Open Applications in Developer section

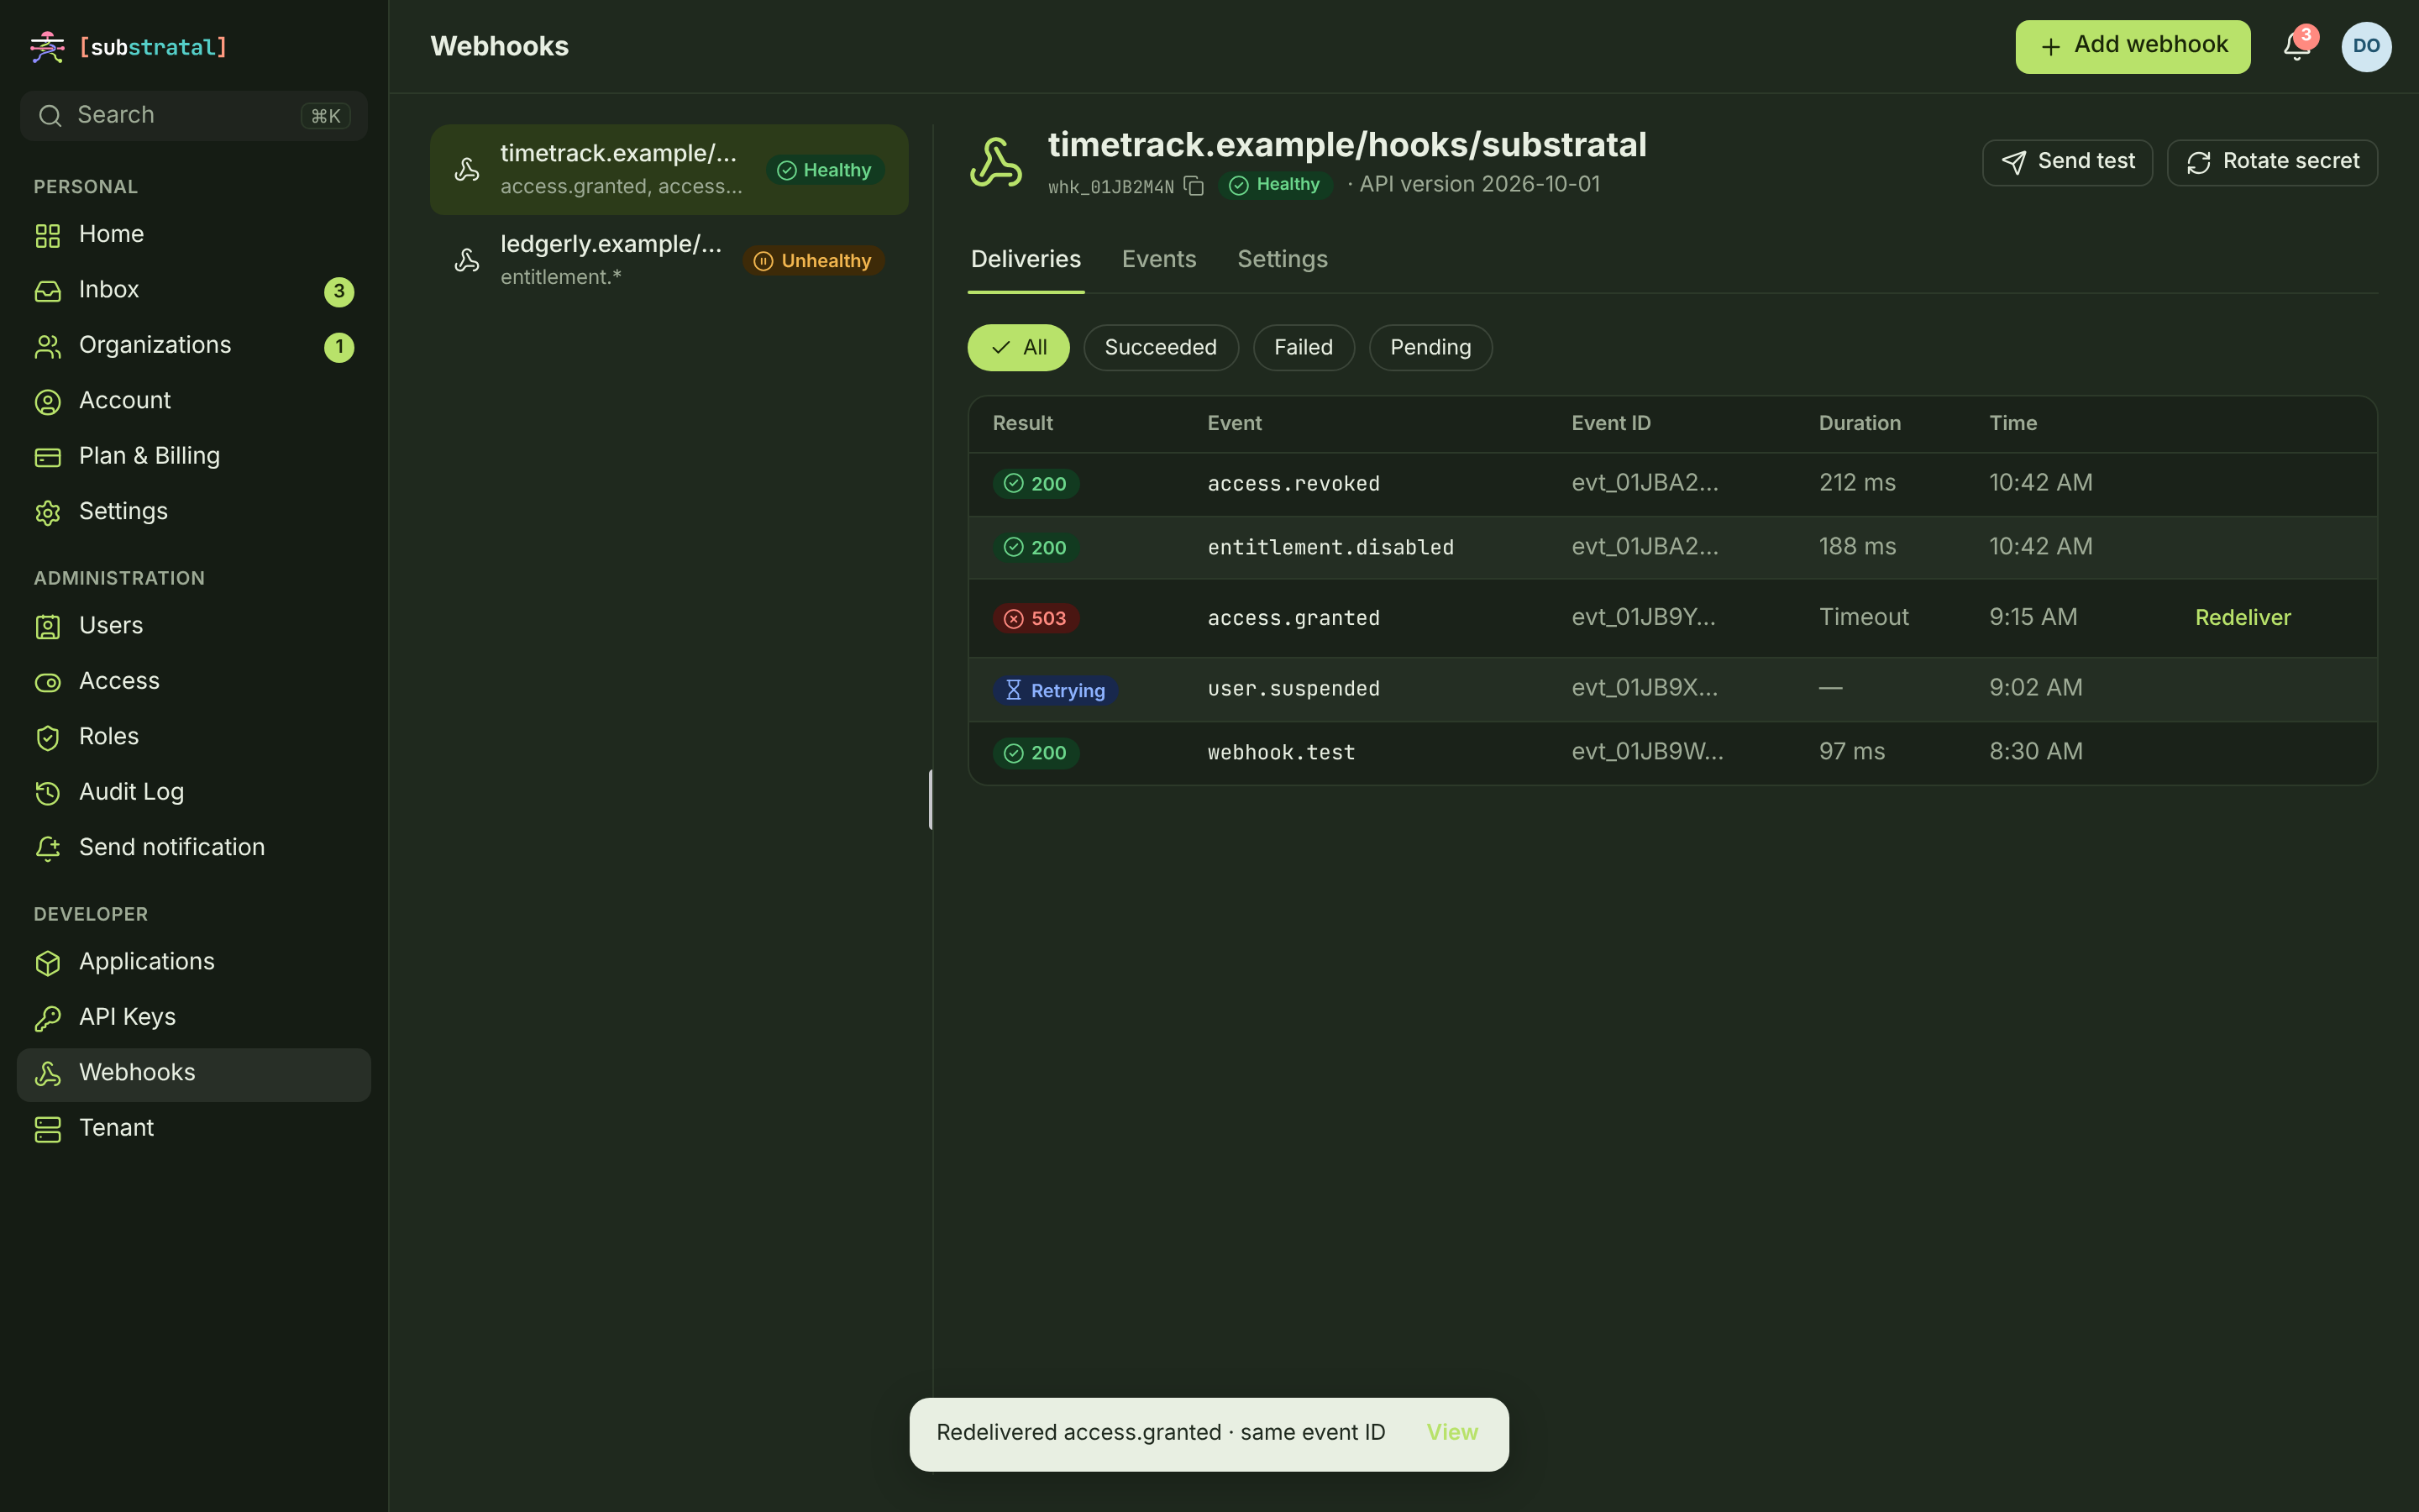(194, 962)
